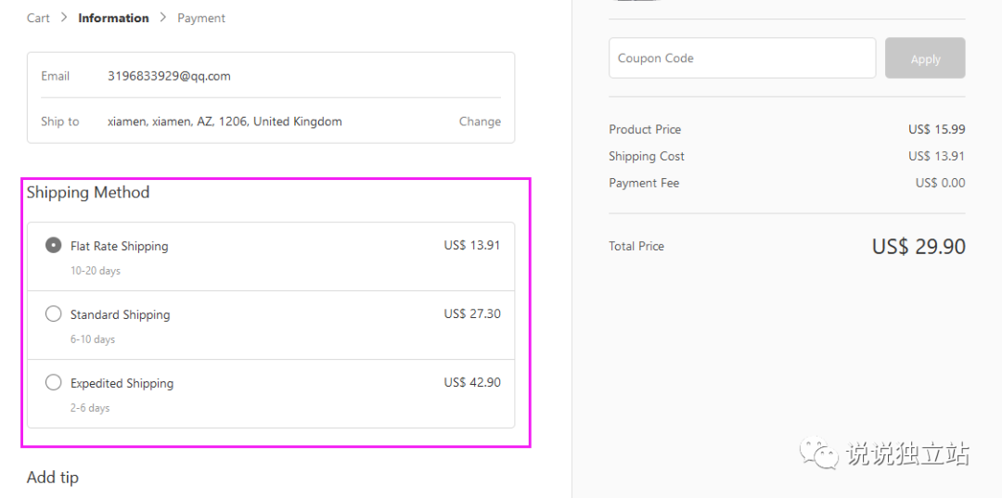This screenshot has width=1002, height=498.
Task: Pick the Expedited Shipping radio option
Action: point(54,383)
